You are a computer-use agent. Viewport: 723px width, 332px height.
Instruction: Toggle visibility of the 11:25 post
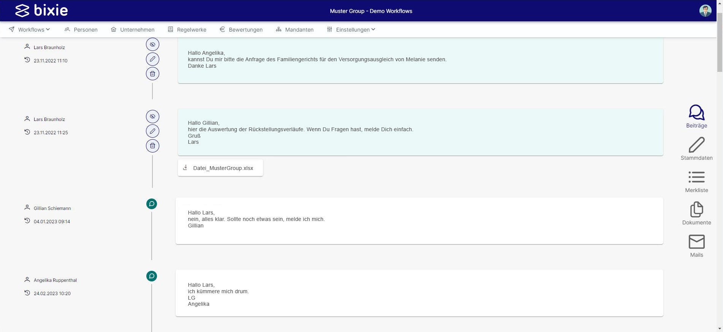(x=152, y=116)
